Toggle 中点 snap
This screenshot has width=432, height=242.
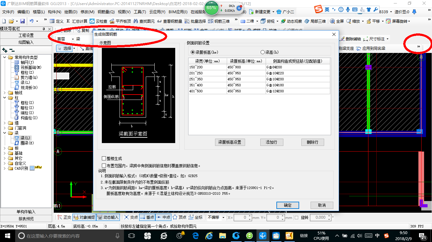pyautogui.click(x=163, y=217)
